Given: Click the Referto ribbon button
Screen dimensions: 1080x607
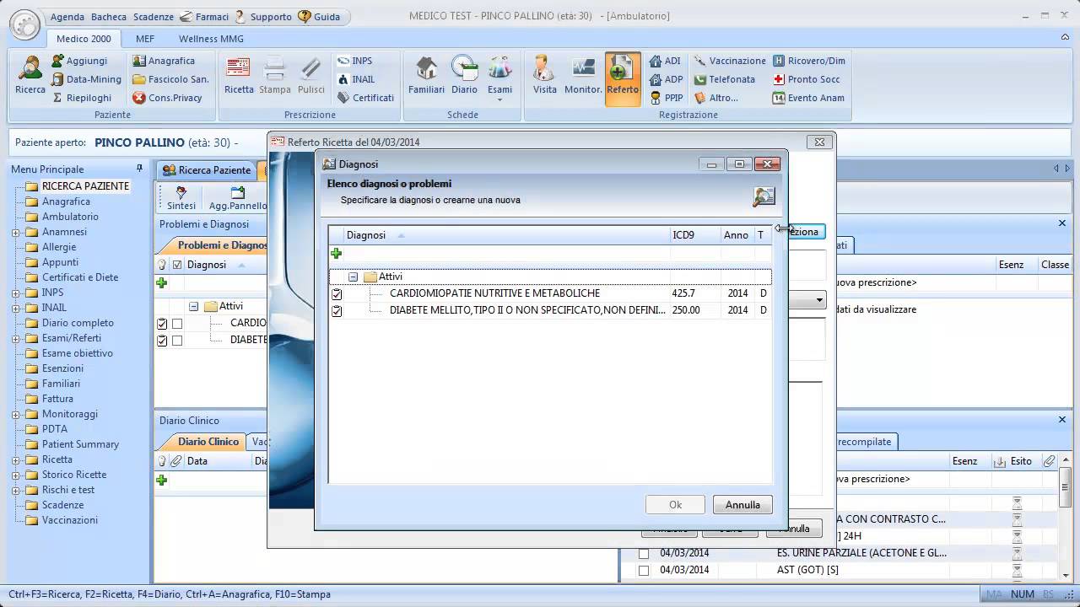Looking at the screenshot, I should (623, 78).
